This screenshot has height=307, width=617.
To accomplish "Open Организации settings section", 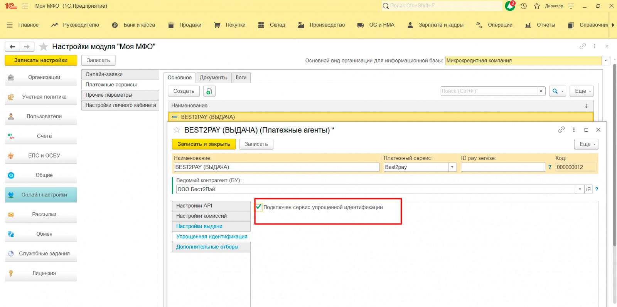I will coord(41,77).
